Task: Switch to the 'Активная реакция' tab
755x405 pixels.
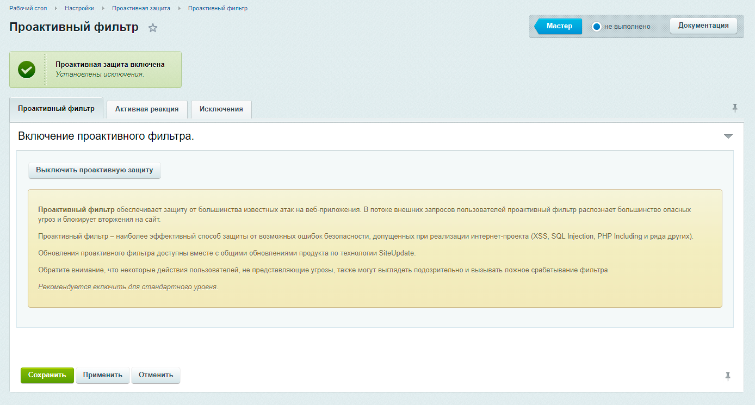Action: pyautogui.click(x=147, y=109)
